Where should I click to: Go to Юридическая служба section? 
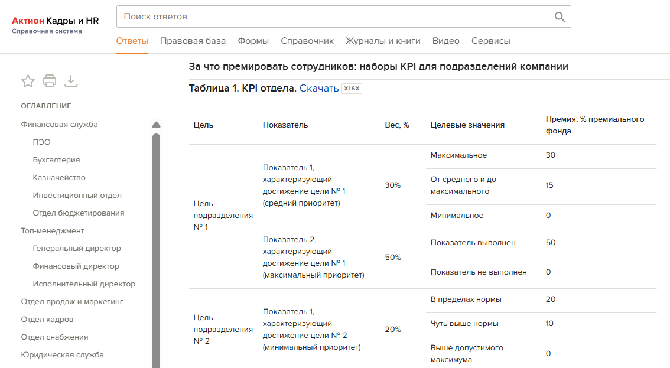[63, 355]
